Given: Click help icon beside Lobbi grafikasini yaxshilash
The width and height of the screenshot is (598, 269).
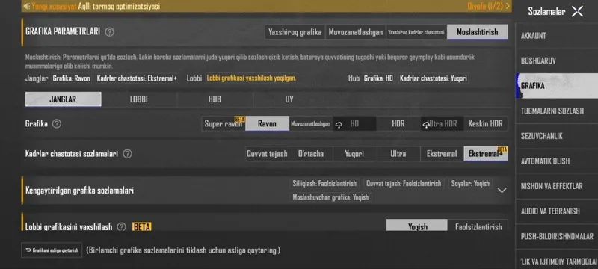Looking at the screenshot, I should coord(121,227).
